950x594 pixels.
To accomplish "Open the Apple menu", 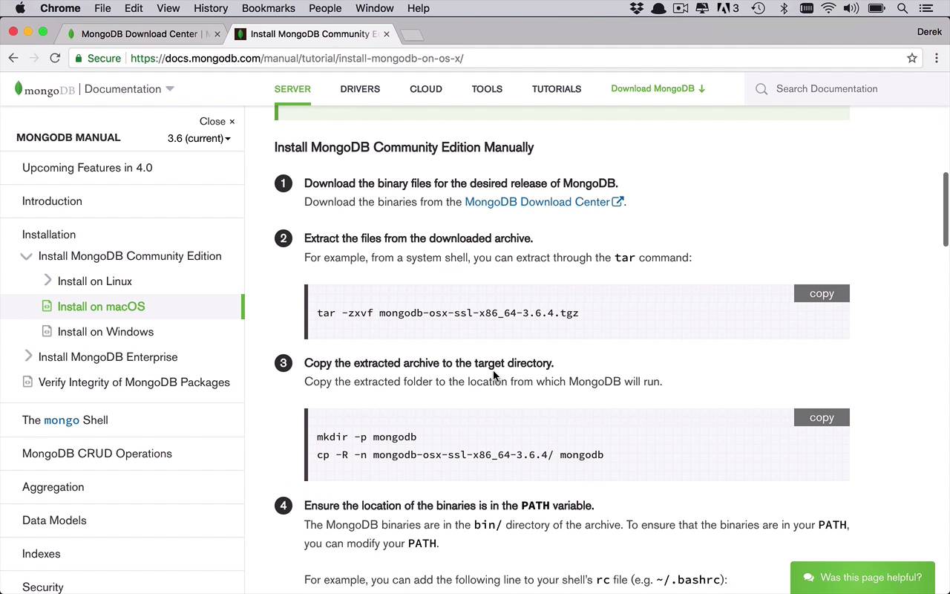I will [20, 8].
